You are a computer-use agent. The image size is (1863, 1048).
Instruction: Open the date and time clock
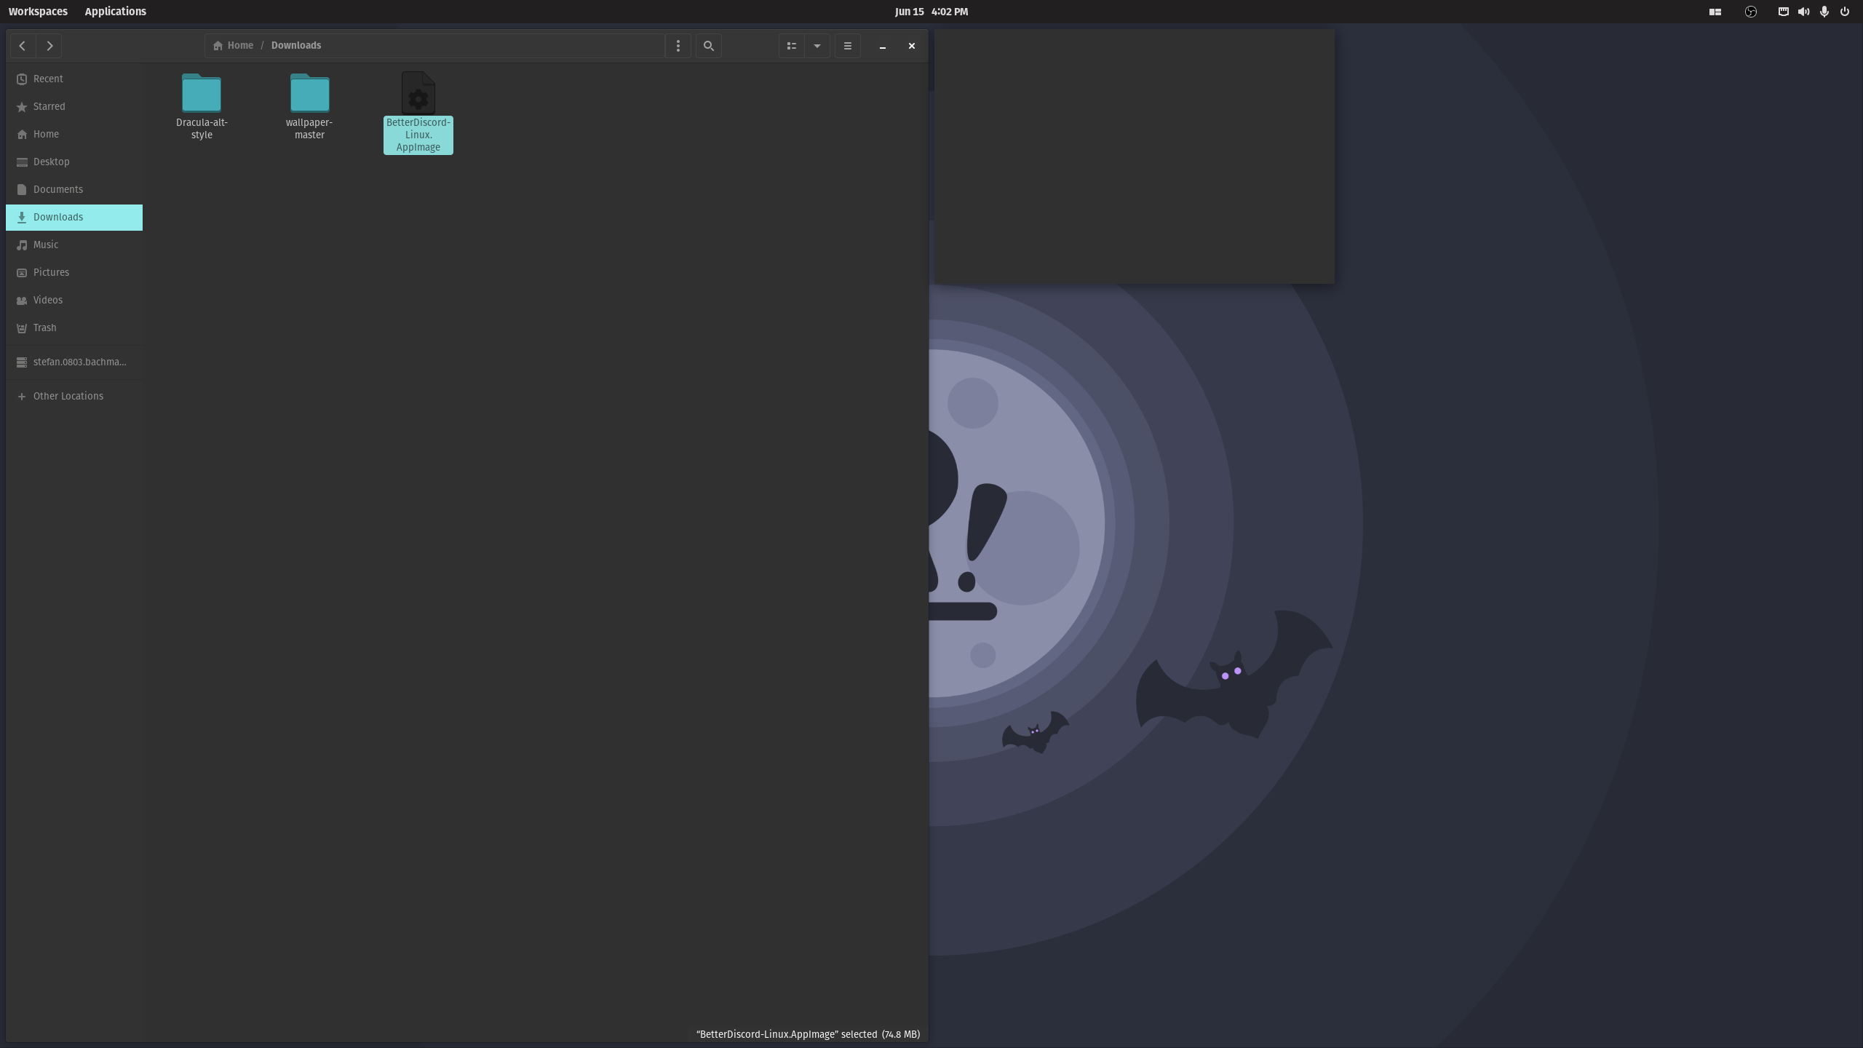[931, 12]
